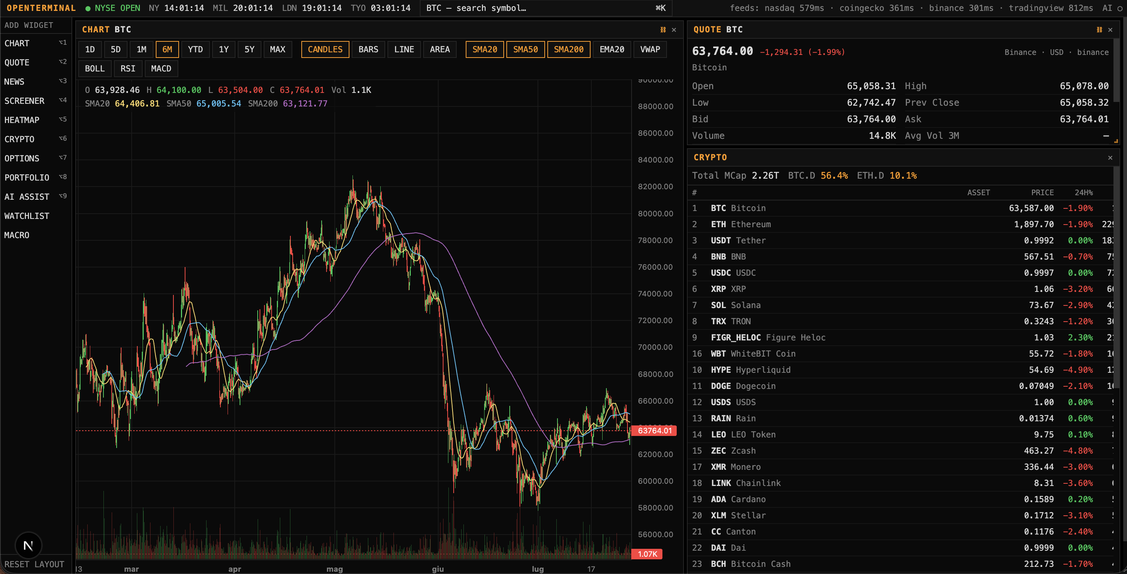Add the OPTIONS widget
The height and width of the screenshot is (574, 1127).
point(35,158)
